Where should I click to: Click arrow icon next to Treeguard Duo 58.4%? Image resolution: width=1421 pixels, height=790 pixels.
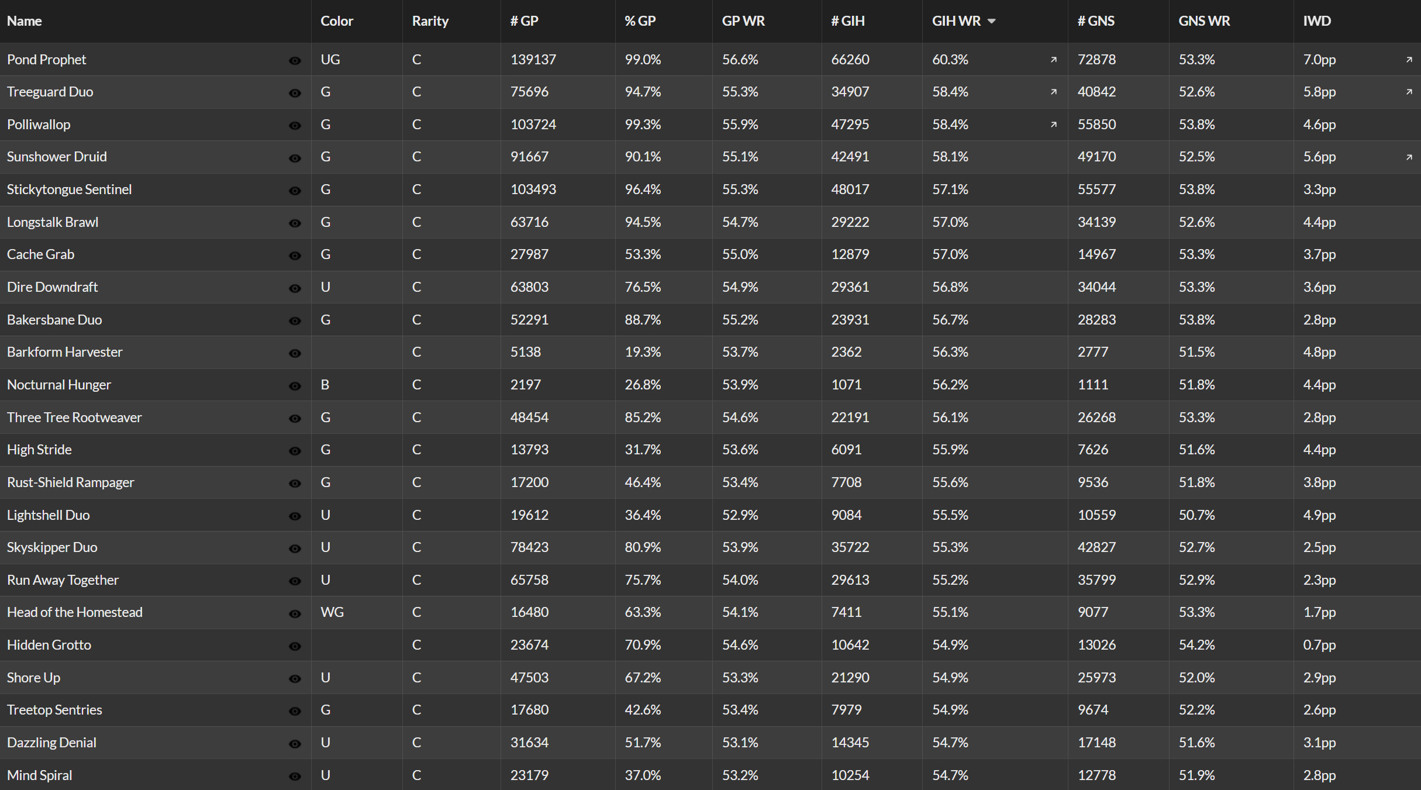(x=1054, y=92)
